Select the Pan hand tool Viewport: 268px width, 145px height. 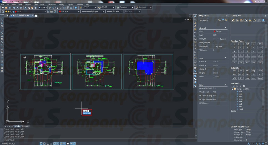(x=50, y=8)
